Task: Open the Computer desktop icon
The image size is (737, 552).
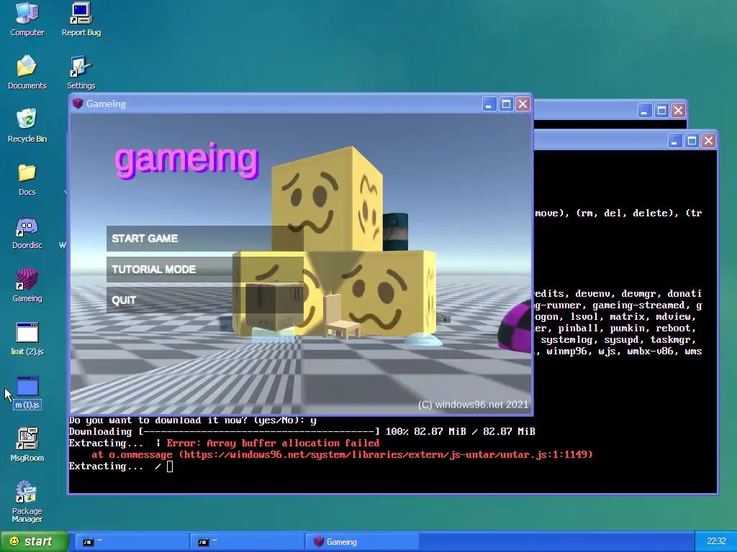Action: point(27,19)
